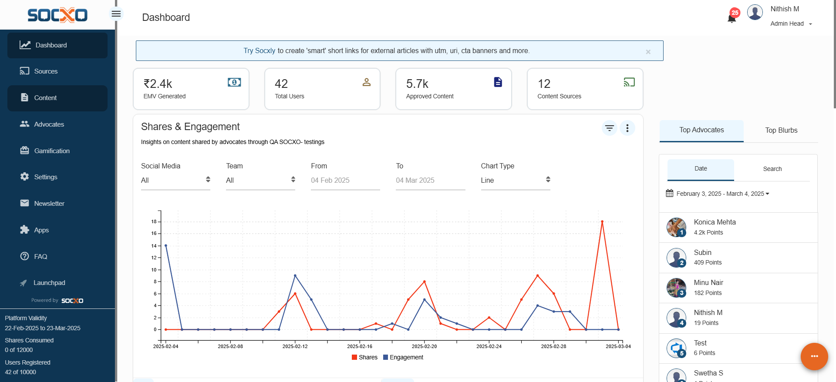Toggle the Engagement series in legend
This screenshot has width=836, height=382.
click(x=403, y=357)
